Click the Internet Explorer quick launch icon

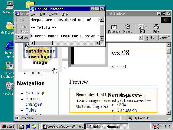coord(28,126)
